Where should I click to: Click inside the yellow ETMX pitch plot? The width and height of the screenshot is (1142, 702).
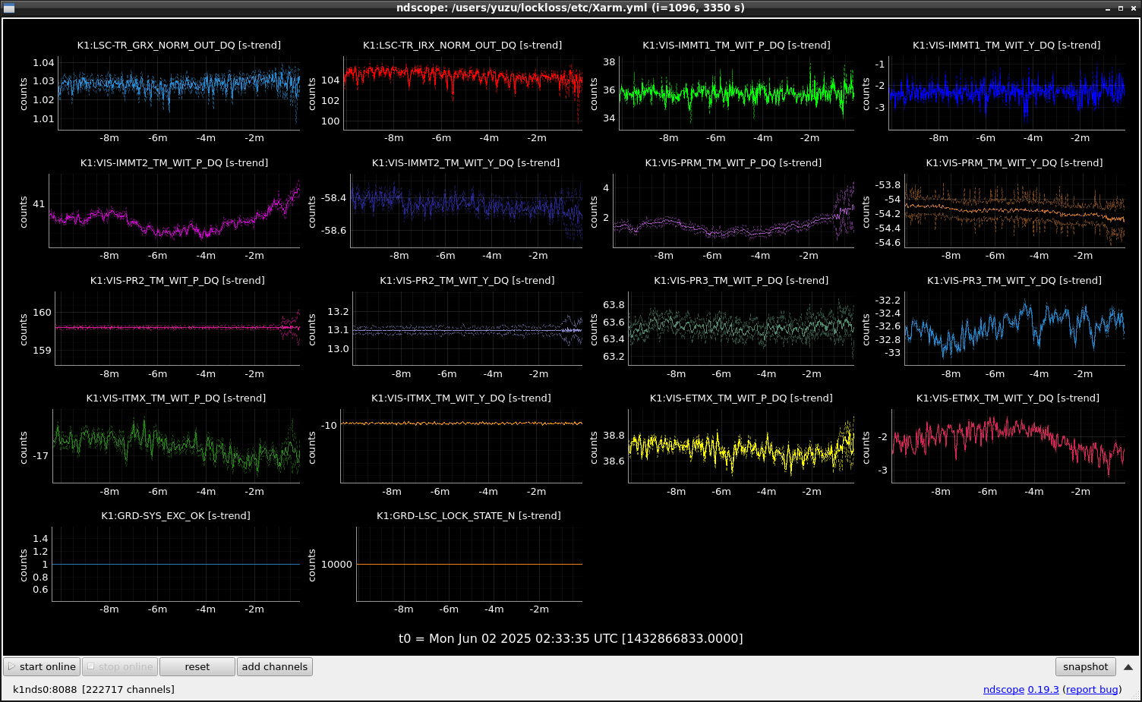point(741,445)
